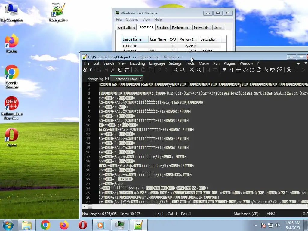The image size is (308, 231).
Task: Switch to the change.log tab
Action: coord(95,79)
